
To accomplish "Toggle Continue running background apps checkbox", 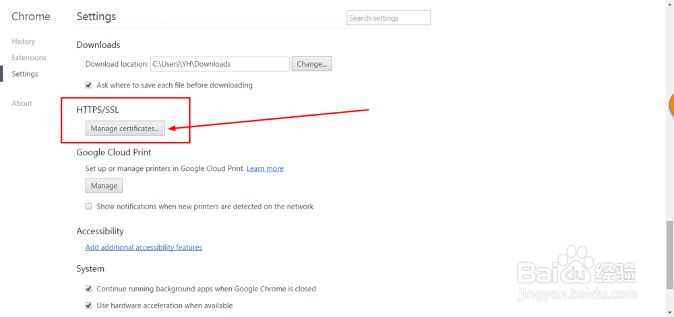I will pos(88,289).
